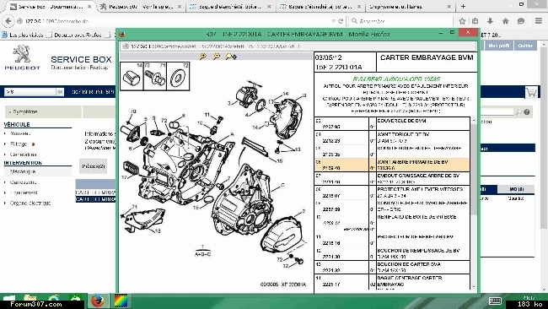Click the Pièces(2) button
Screen dimensions: 548x309
point(94,166)
